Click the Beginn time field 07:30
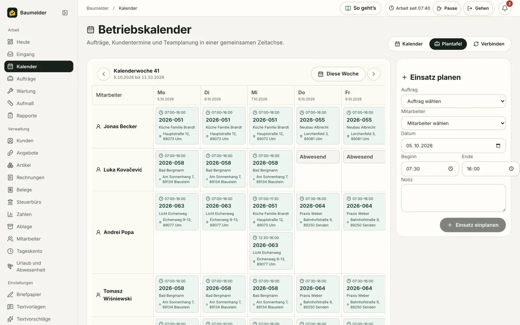The width and height of the screenshot is (520, 325). [x=430, y=169]
